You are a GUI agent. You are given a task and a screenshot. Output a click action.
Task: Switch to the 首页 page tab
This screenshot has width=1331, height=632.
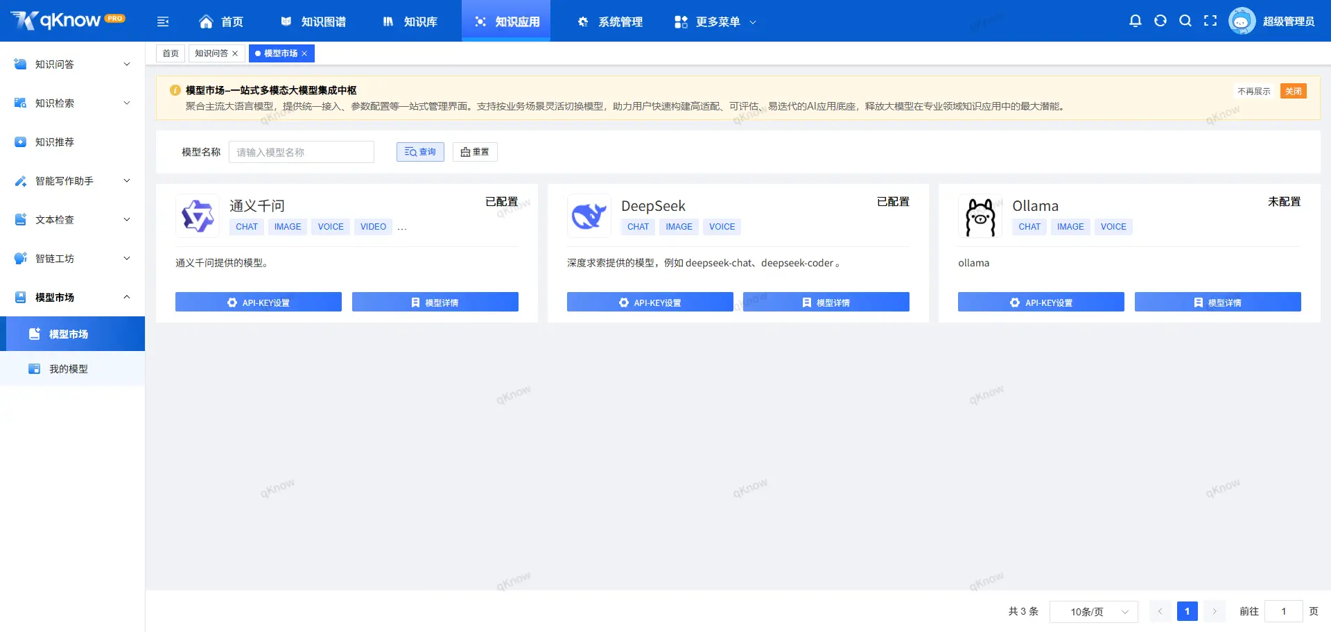(x=171, y=53)
